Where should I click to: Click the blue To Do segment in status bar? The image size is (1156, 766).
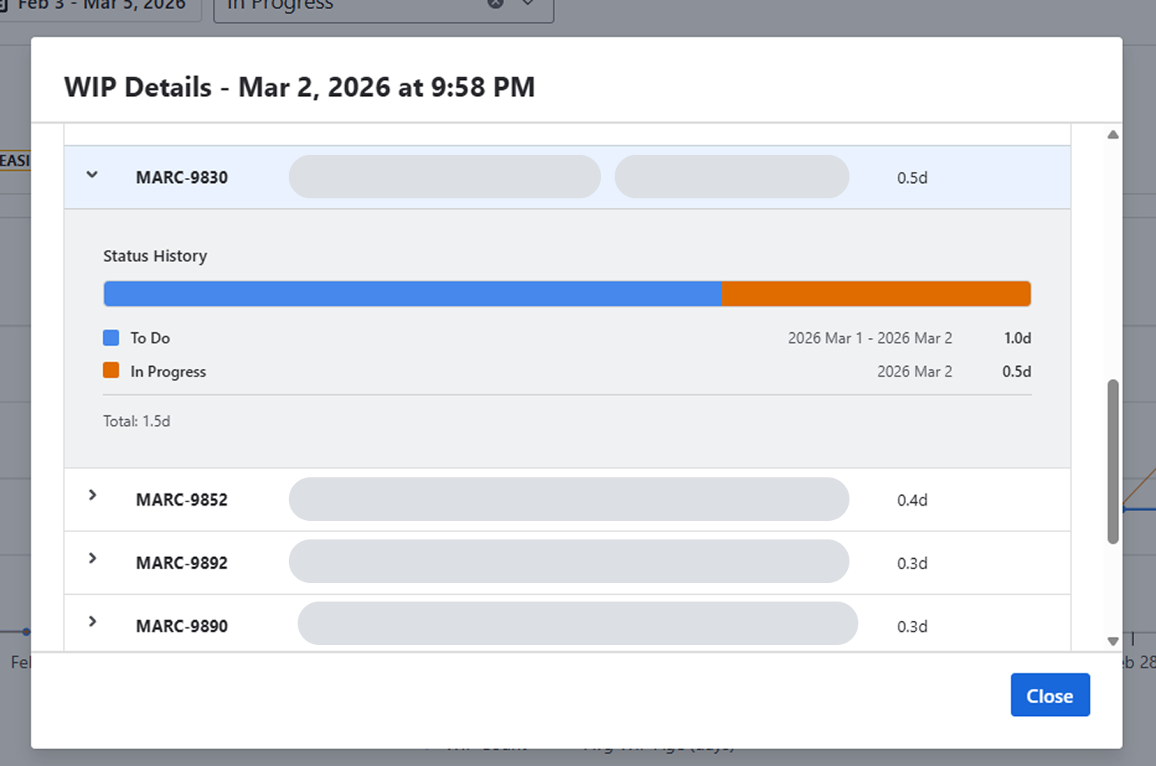click(412, 294)
